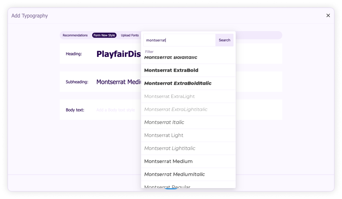Click the Search button

coord(224,40)
